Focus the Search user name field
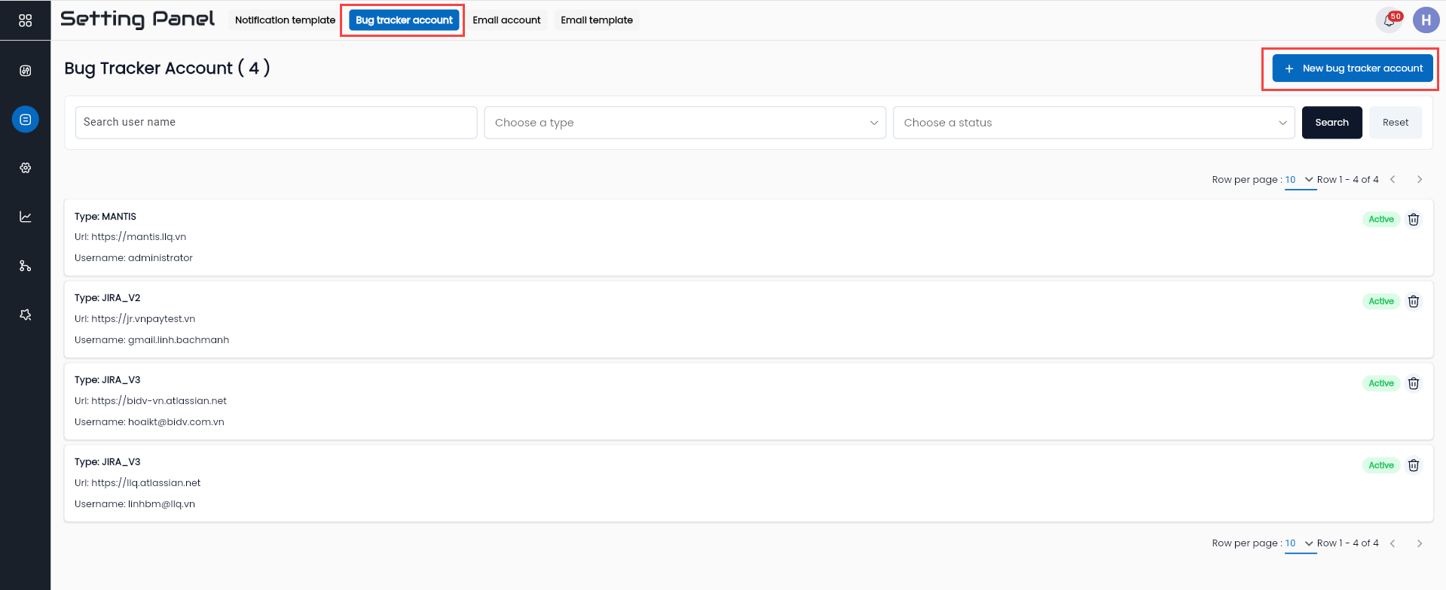 pyautogui.click(x=276, y=123)
